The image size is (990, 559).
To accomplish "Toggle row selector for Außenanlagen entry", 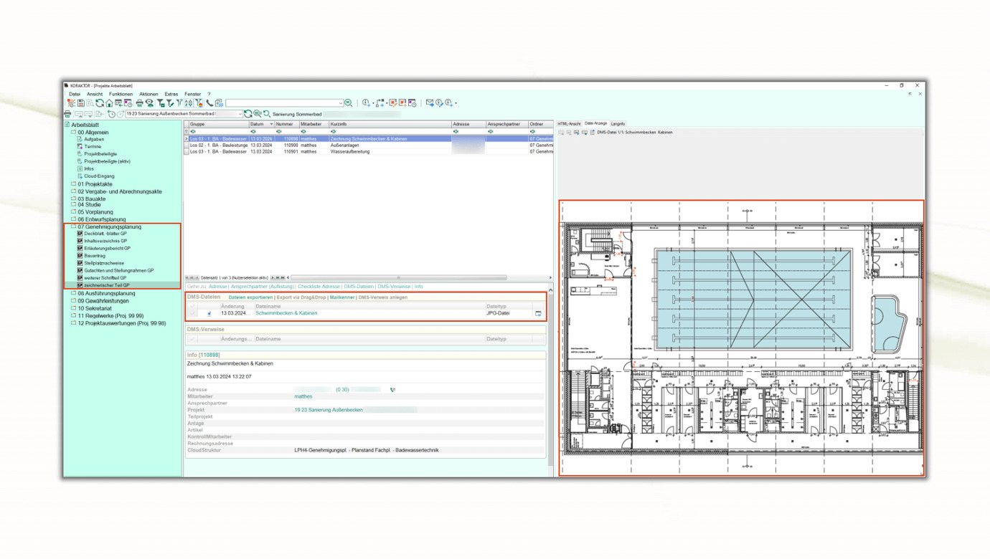I will pos(187,145).
